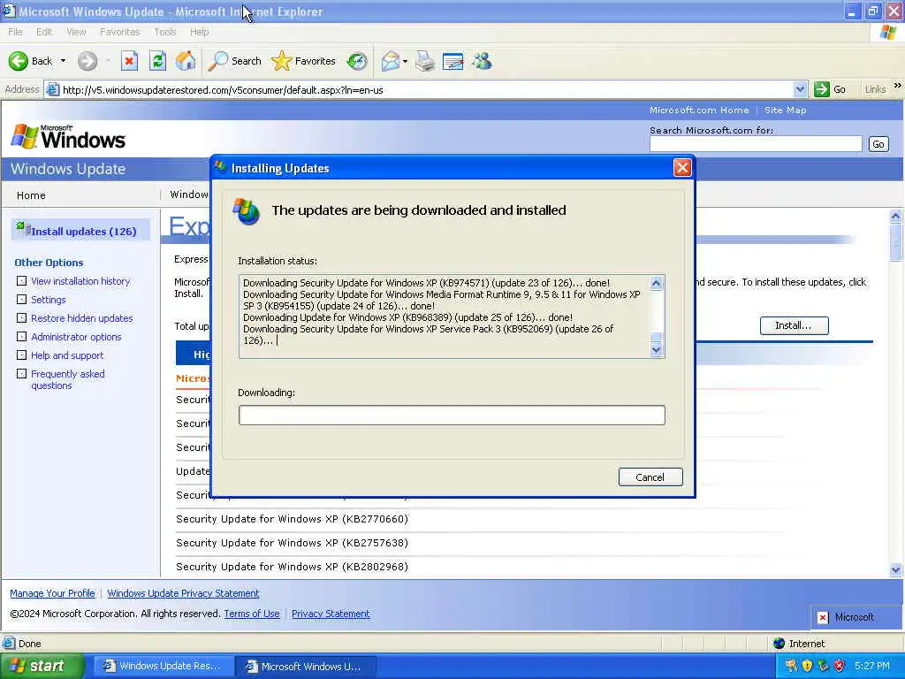
Task: Click Go button next to Microsoft.com search
Action: [878, 144]
